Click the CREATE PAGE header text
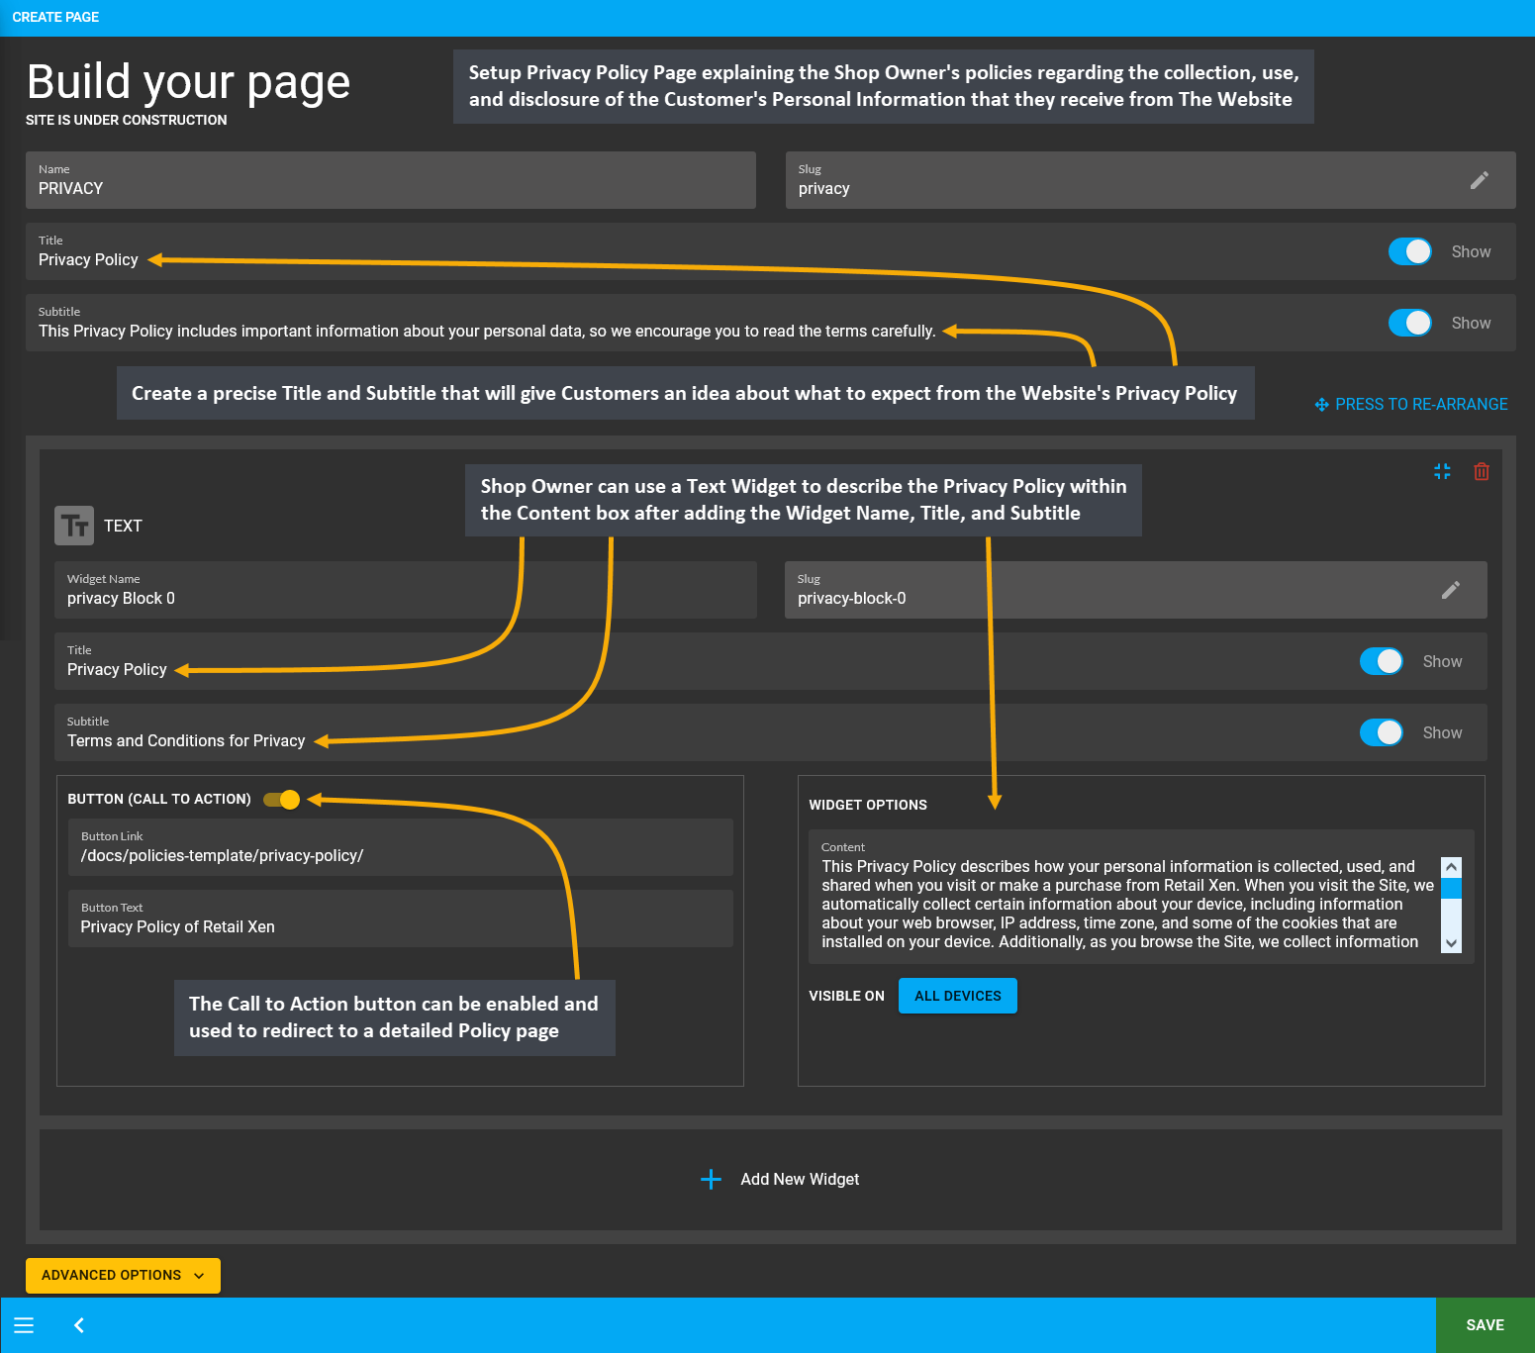 tap(55, 17)
